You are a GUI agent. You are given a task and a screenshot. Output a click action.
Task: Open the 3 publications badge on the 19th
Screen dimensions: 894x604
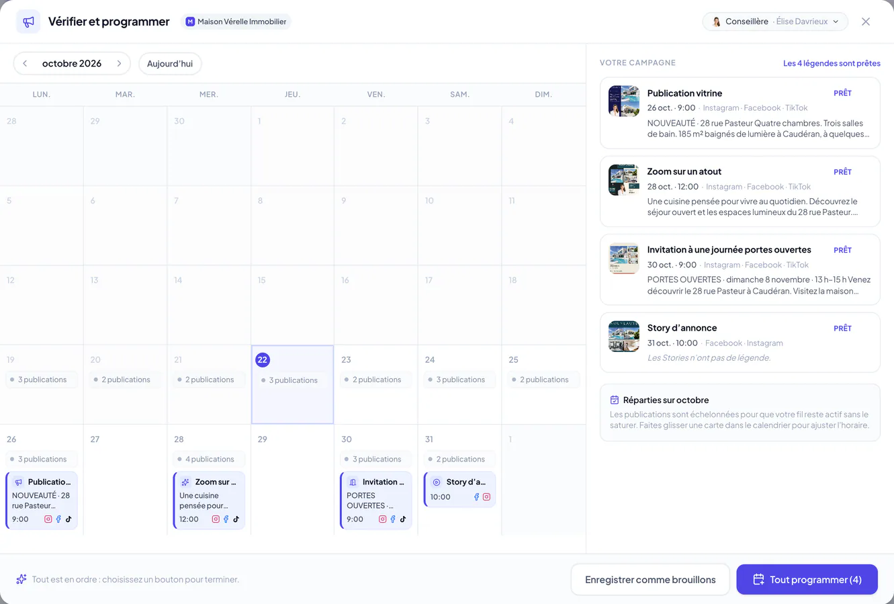pos(42,380)
